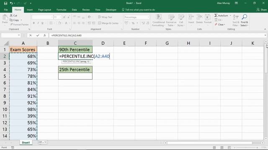268x150 pixels.
Task: Switch to the View tab
Action: pyautogui.click(x=98, y=10)
